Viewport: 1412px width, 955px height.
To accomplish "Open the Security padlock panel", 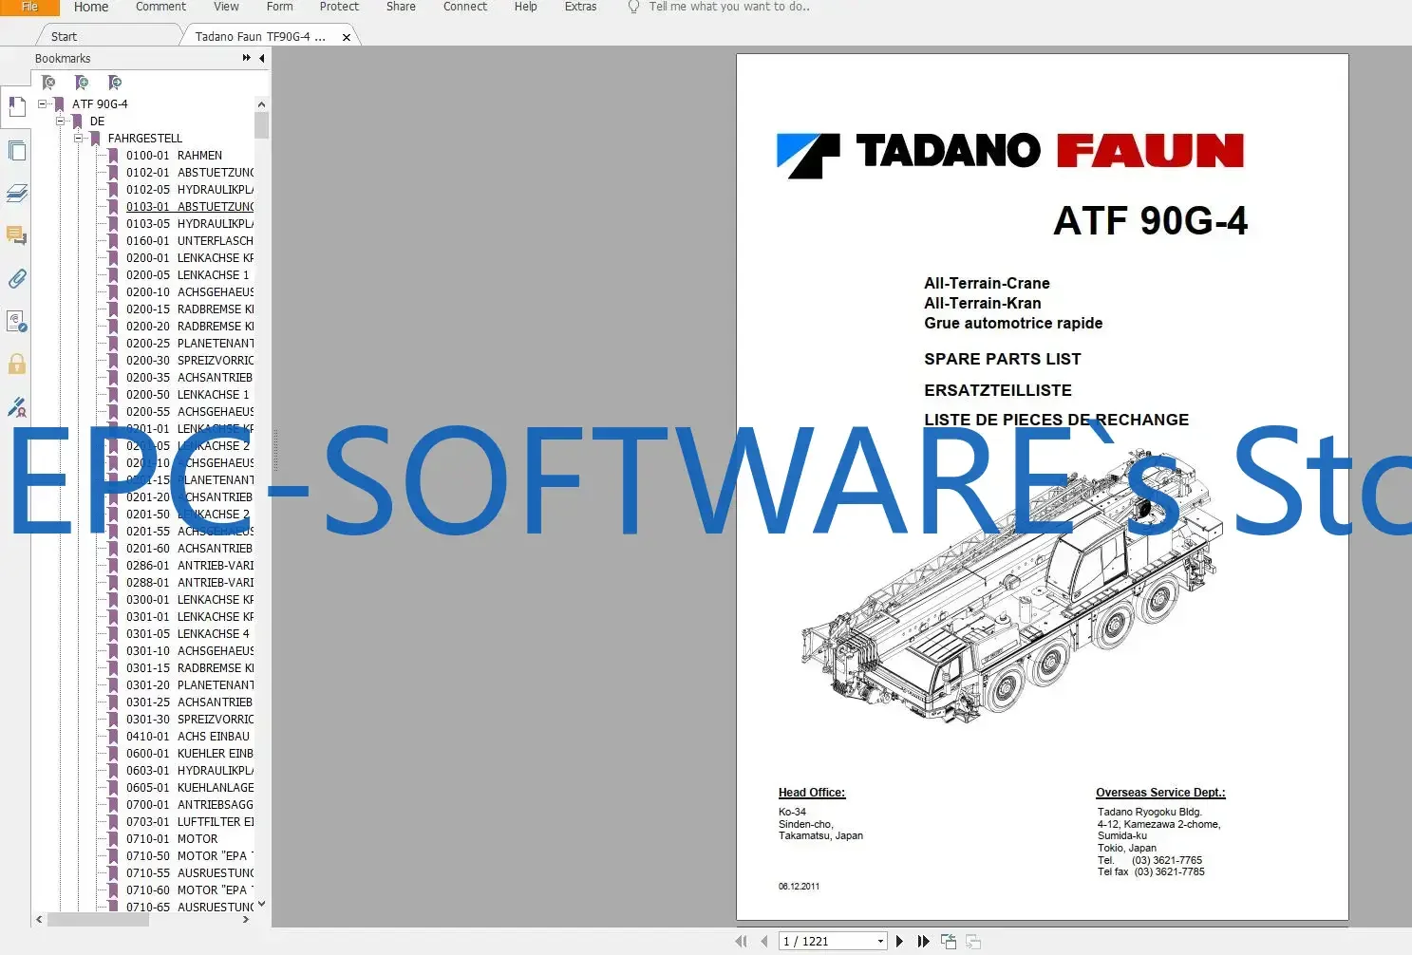I will pyautogui.click(x=16, y=364).
